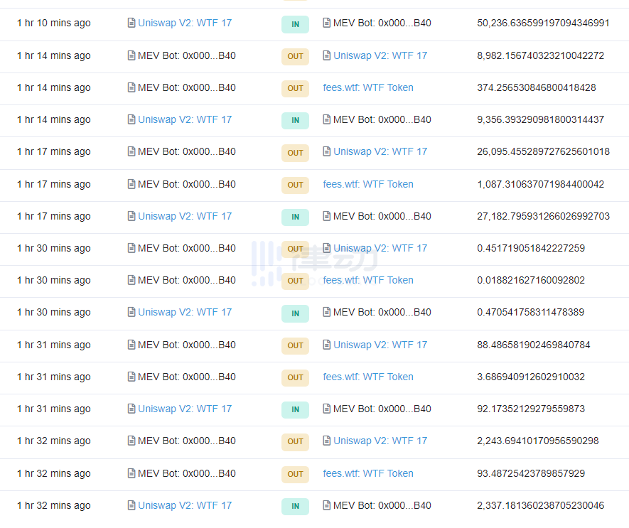The height and width of the screenshot is (528, 629).
Task: Click contract icon before MEV Bot recipient in 9,356.39 row
Action: 327,119
